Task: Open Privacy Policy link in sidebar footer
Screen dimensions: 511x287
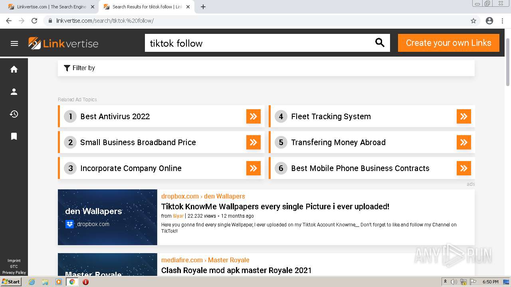Action: 14,273
